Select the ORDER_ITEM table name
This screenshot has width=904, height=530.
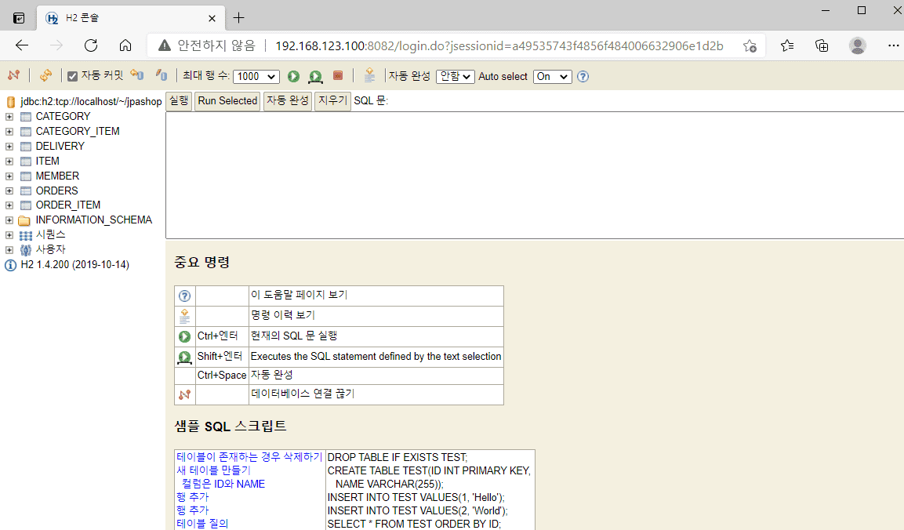(68, 205)
